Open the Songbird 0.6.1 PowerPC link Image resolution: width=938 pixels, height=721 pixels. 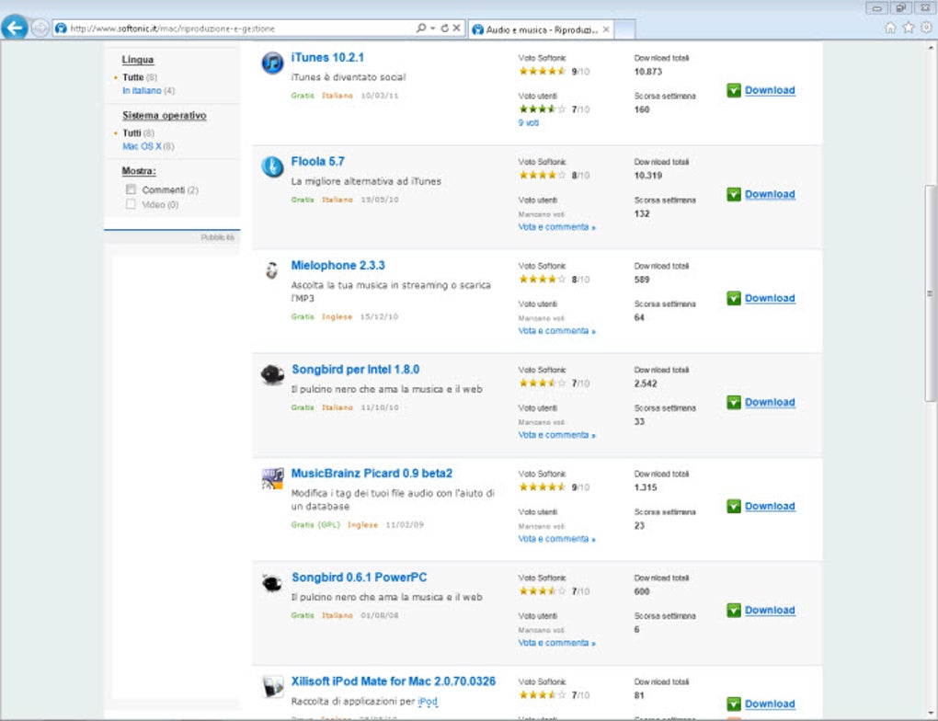point(359,578)
